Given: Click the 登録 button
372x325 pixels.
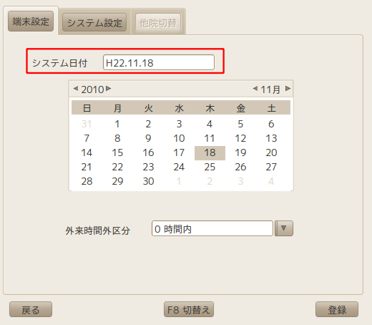Looking at the screenshot, I should click(337, 309).
